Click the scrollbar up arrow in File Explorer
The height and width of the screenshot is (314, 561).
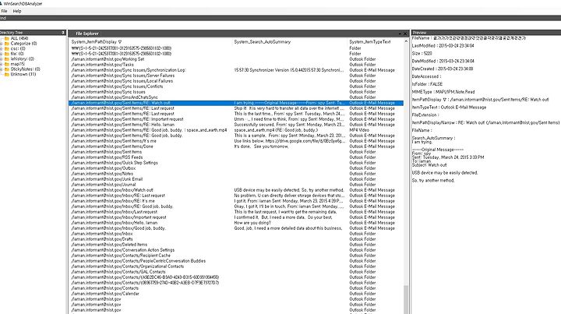[406, 41]
